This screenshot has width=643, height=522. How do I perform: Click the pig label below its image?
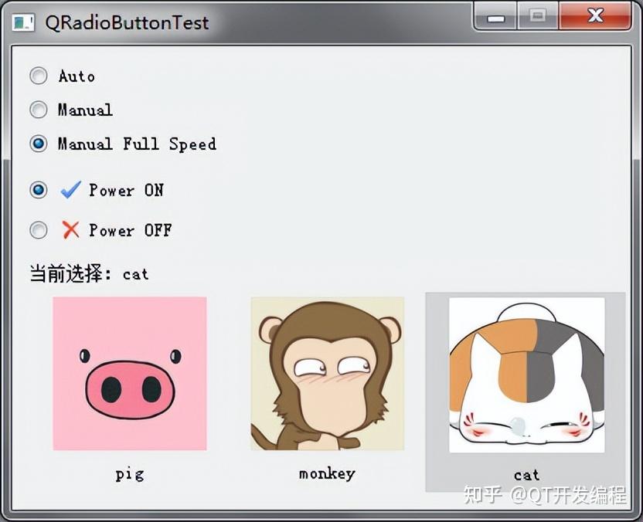click(x=129, y=474)
